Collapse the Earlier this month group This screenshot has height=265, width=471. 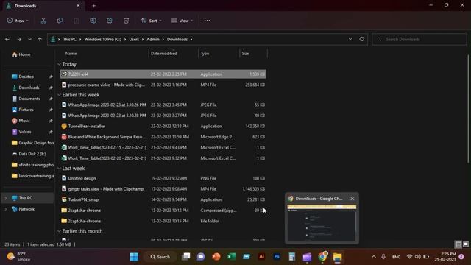[59, 230]
